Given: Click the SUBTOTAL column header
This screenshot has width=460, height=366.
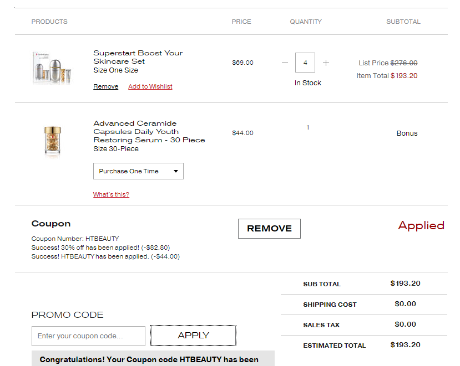Looking at the screenshot, I should (403, 22).
